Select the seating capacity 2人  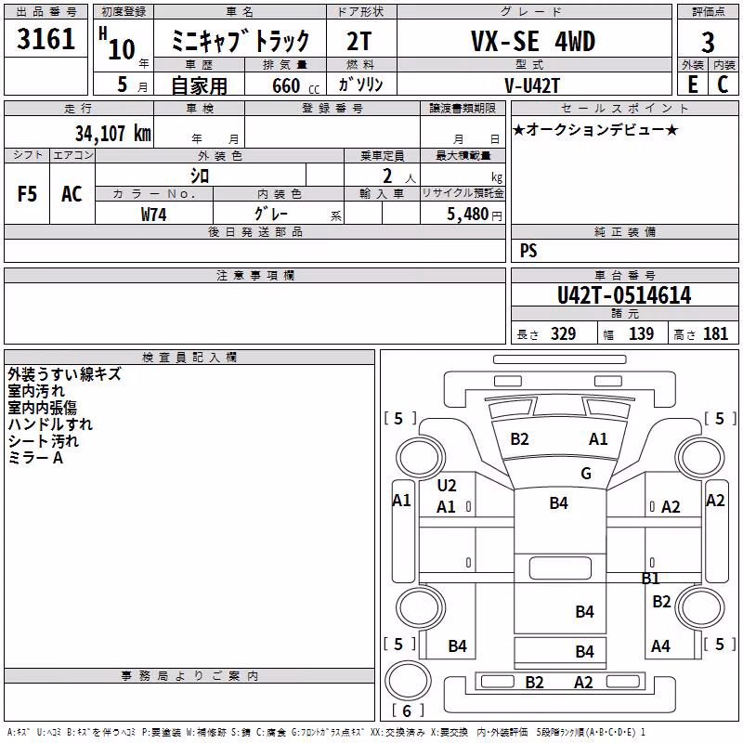[399, 176]
